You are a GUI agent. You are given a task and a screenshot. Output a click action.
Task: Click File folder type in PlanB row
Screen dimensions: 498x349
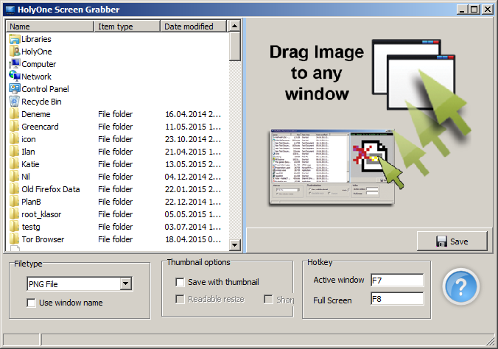(115, 202)
